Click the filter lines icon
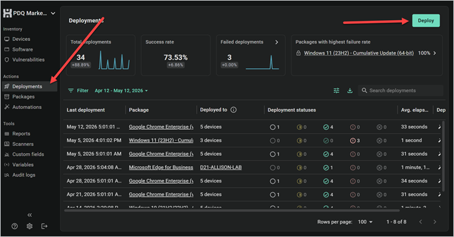 pos(71,90)
